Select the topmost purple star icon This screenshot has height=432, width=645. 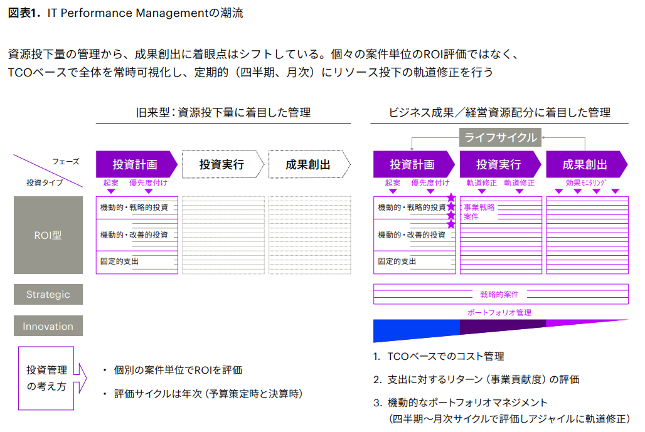[451, 198]
